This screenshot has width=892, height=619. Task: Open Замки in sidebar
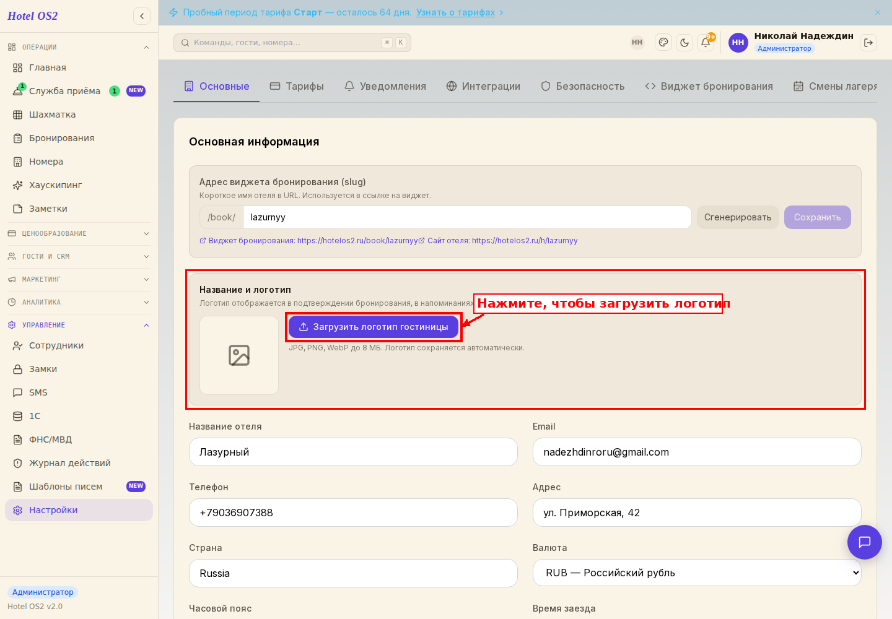(79, 369)
